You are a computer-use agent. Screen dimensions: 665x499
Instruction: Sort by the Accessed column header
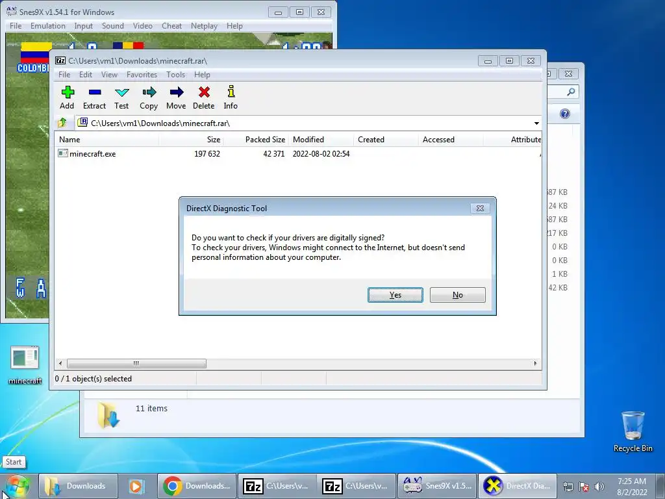coord(451,140)
